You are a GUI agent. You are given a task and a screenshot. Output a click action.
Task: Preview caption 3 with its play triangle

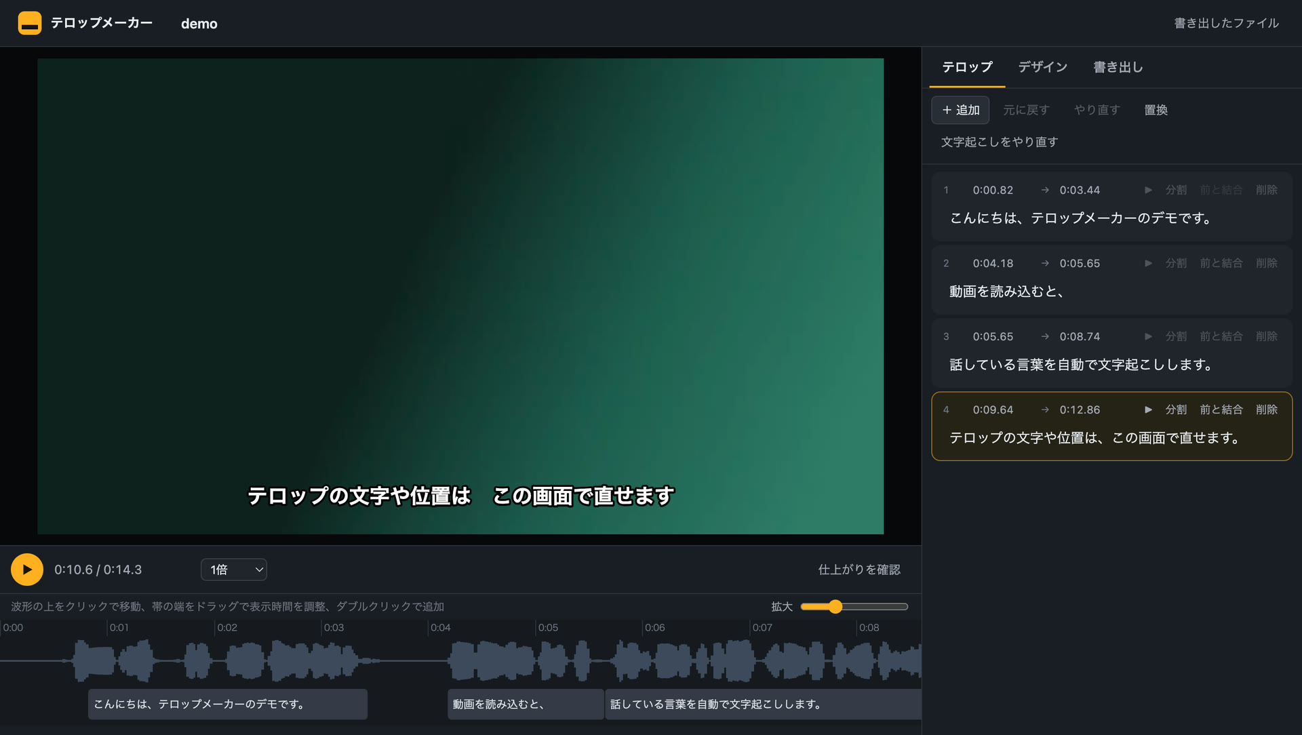click(1148, 336)
